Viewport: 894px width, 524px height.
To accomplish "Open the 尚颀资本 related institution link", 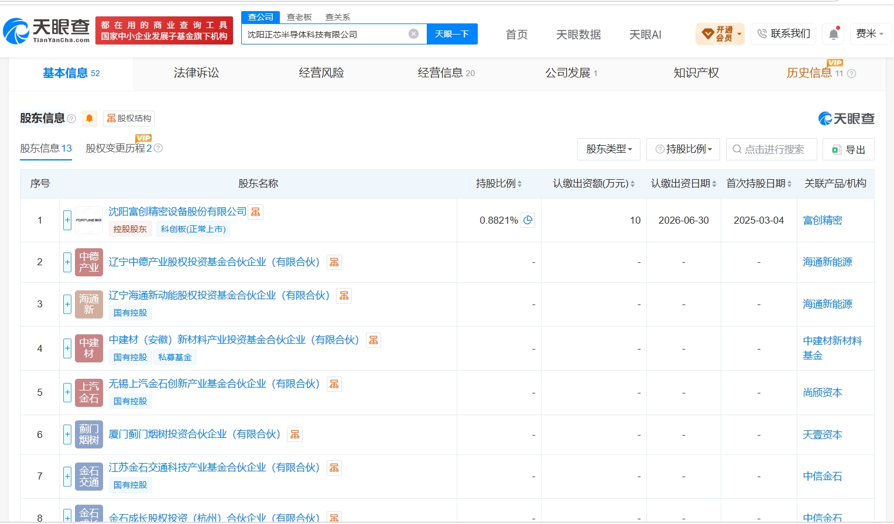I will pos(823,392).
